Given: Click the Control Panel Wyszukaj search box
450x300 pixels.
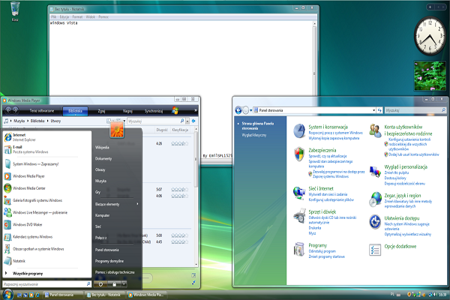Looking at the screenshot, I should (x=415, y=110).
